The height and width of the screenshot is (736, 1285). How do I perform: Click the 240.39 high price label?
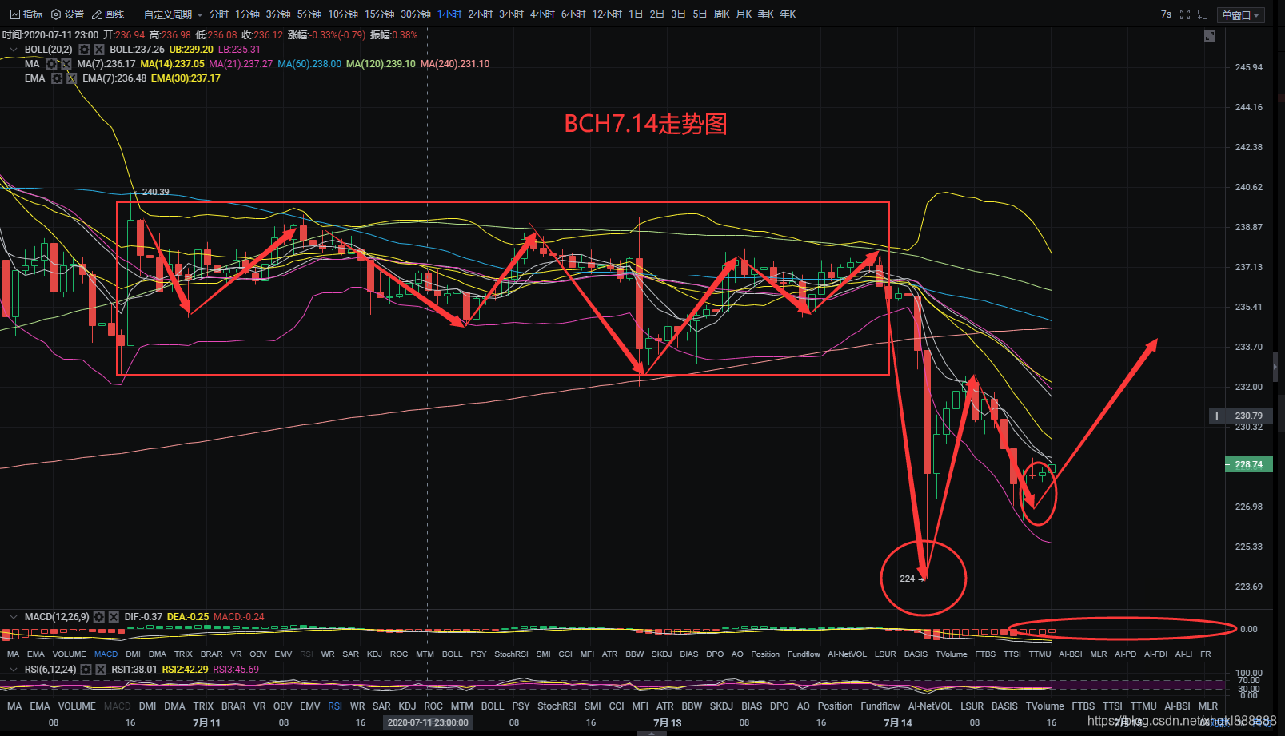pos(155,192)
